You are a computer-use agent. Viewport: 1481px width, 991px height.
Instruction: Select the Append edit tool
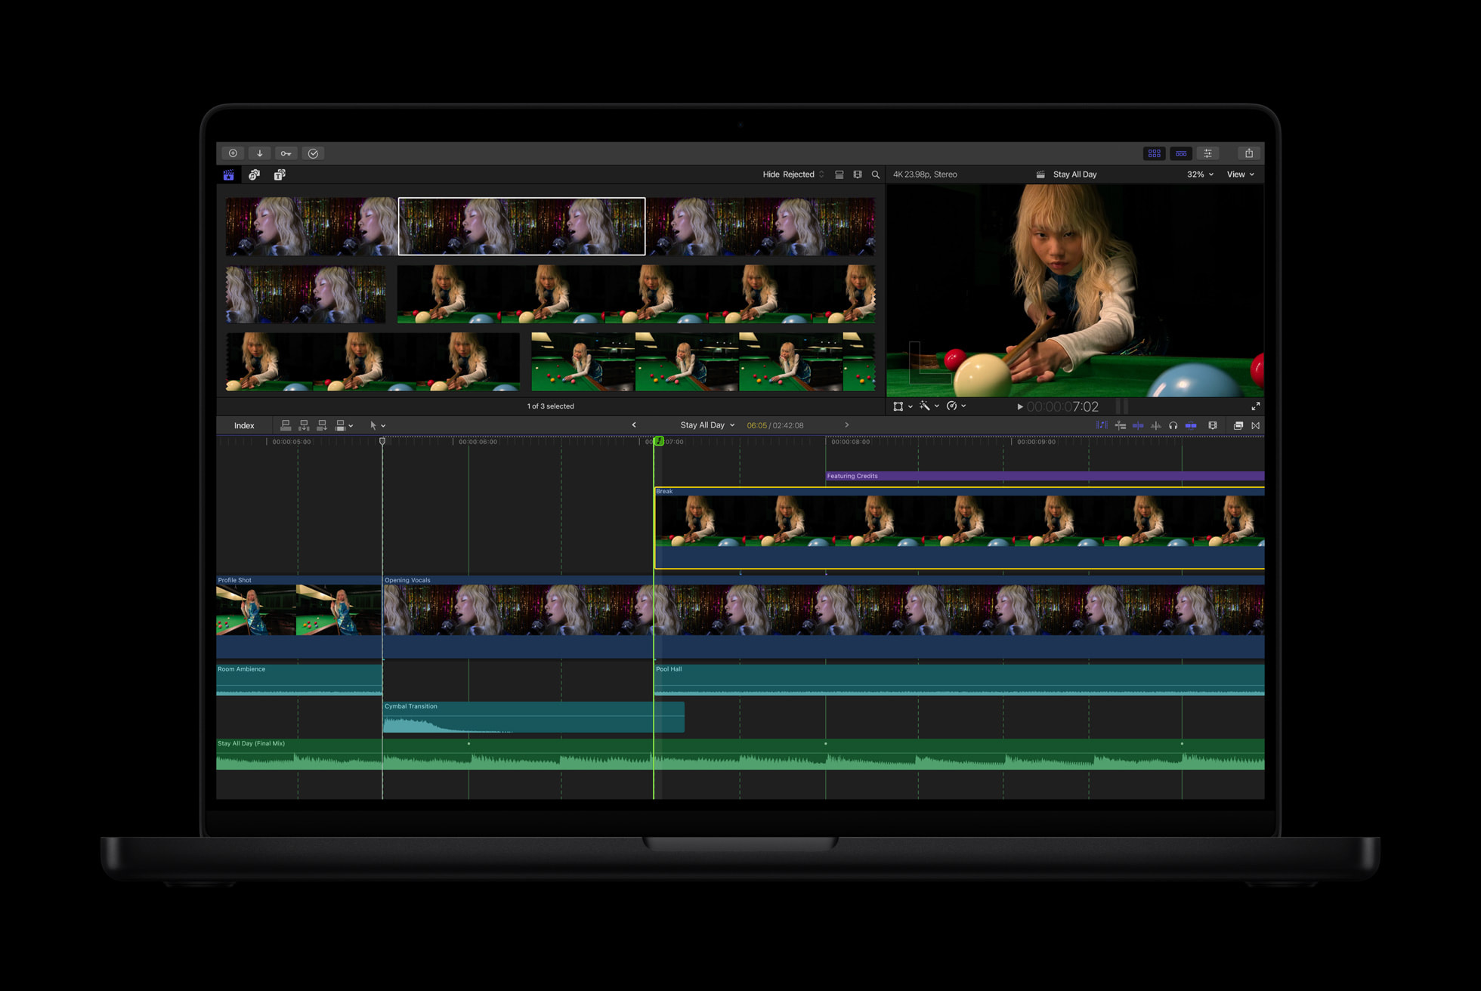click(x=323, y=424)
